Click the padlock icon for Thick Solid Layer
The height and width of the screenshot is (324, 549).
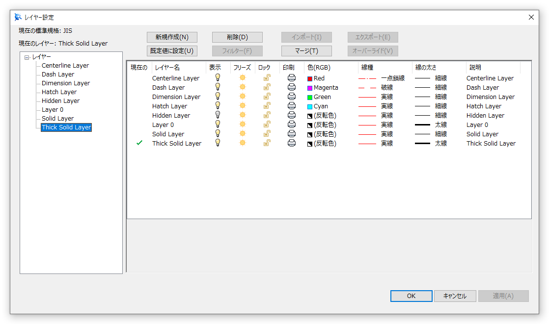coord(266,143)
